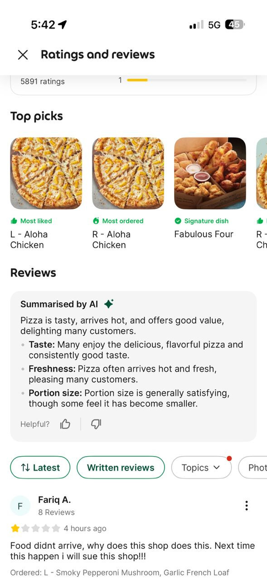This screenshot has height=581, width=267.
Task: Tap the Signature dish checkmark badge
Action: coord(178,221)
